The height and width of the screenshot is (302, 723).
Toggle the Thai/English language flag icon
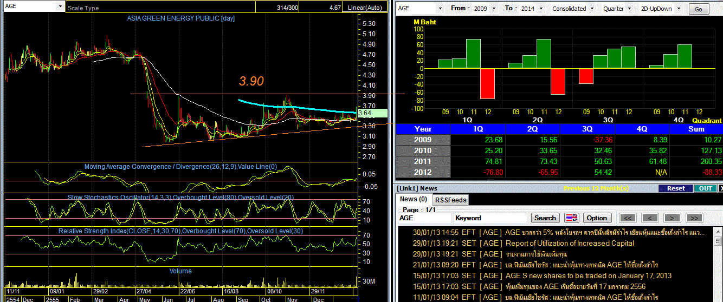pos(572,218)
